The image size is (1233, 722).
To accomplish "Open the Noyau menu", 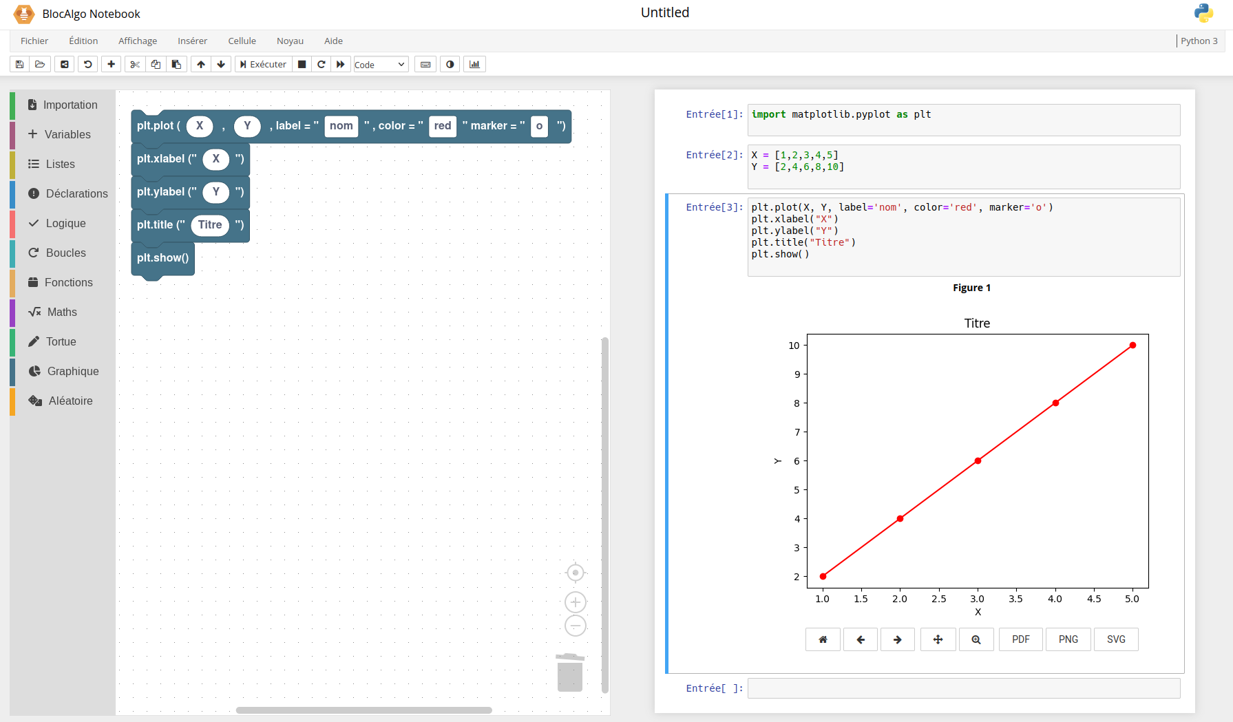I will (x=290, y=41).
